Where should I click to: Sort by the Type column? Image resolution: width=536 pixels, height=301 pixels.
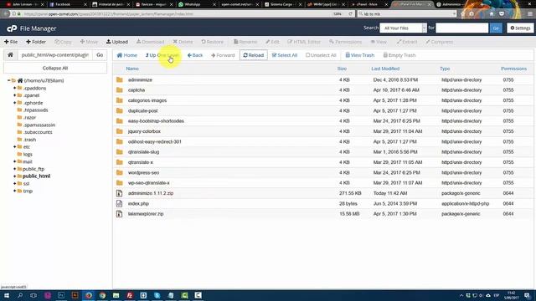(x=445, y=69)
